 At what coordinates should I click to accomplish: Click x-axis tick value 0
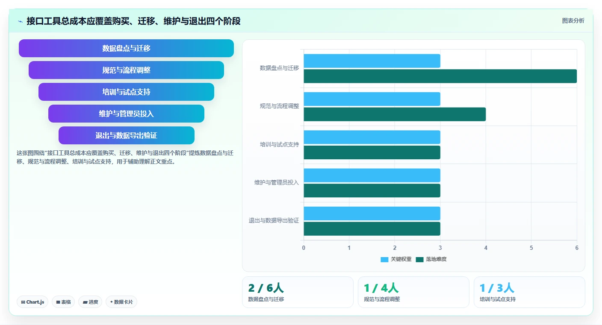304,248
